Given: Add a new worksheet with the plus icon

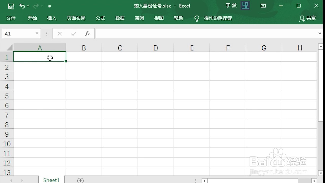Looking at the screenshot, I should pos(80,180).
